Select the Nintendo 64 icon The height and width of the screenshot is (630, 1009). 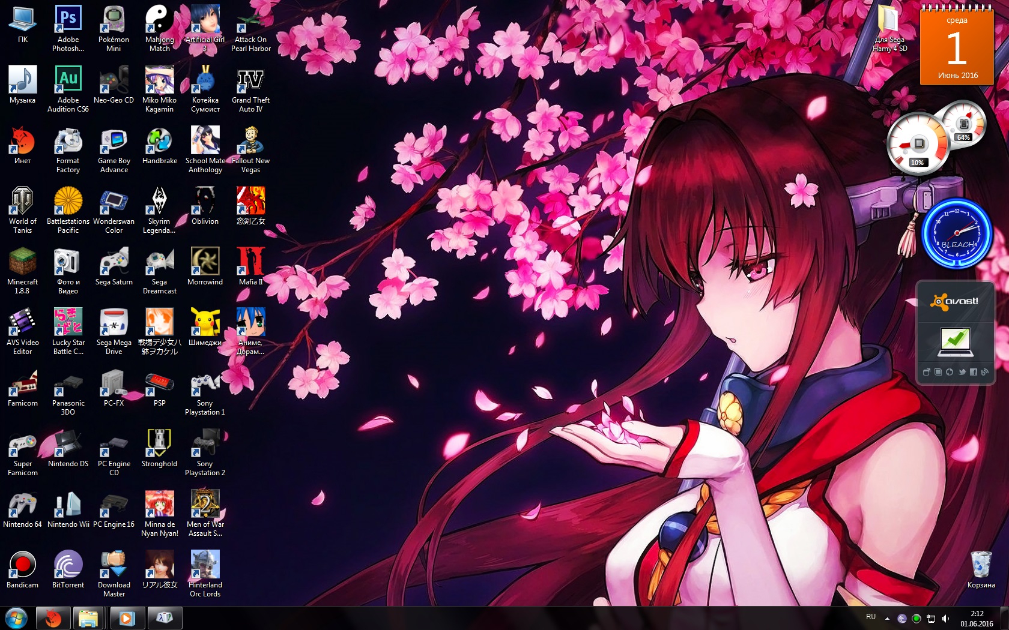tap(22, 509)
